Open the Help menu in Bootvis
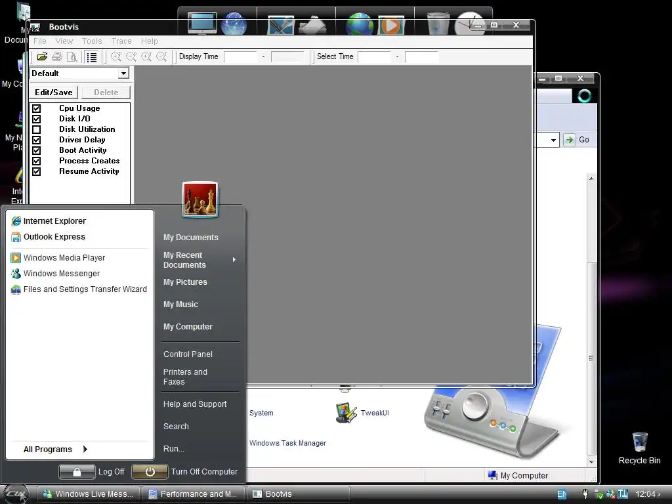672x504 pixels. click(150, 41)
